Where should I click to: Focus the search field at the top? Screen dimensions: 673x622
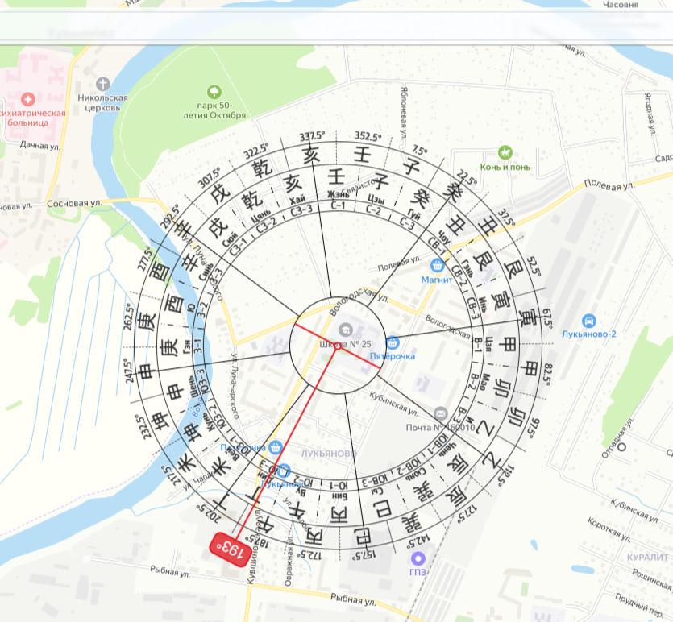(322, 31)
